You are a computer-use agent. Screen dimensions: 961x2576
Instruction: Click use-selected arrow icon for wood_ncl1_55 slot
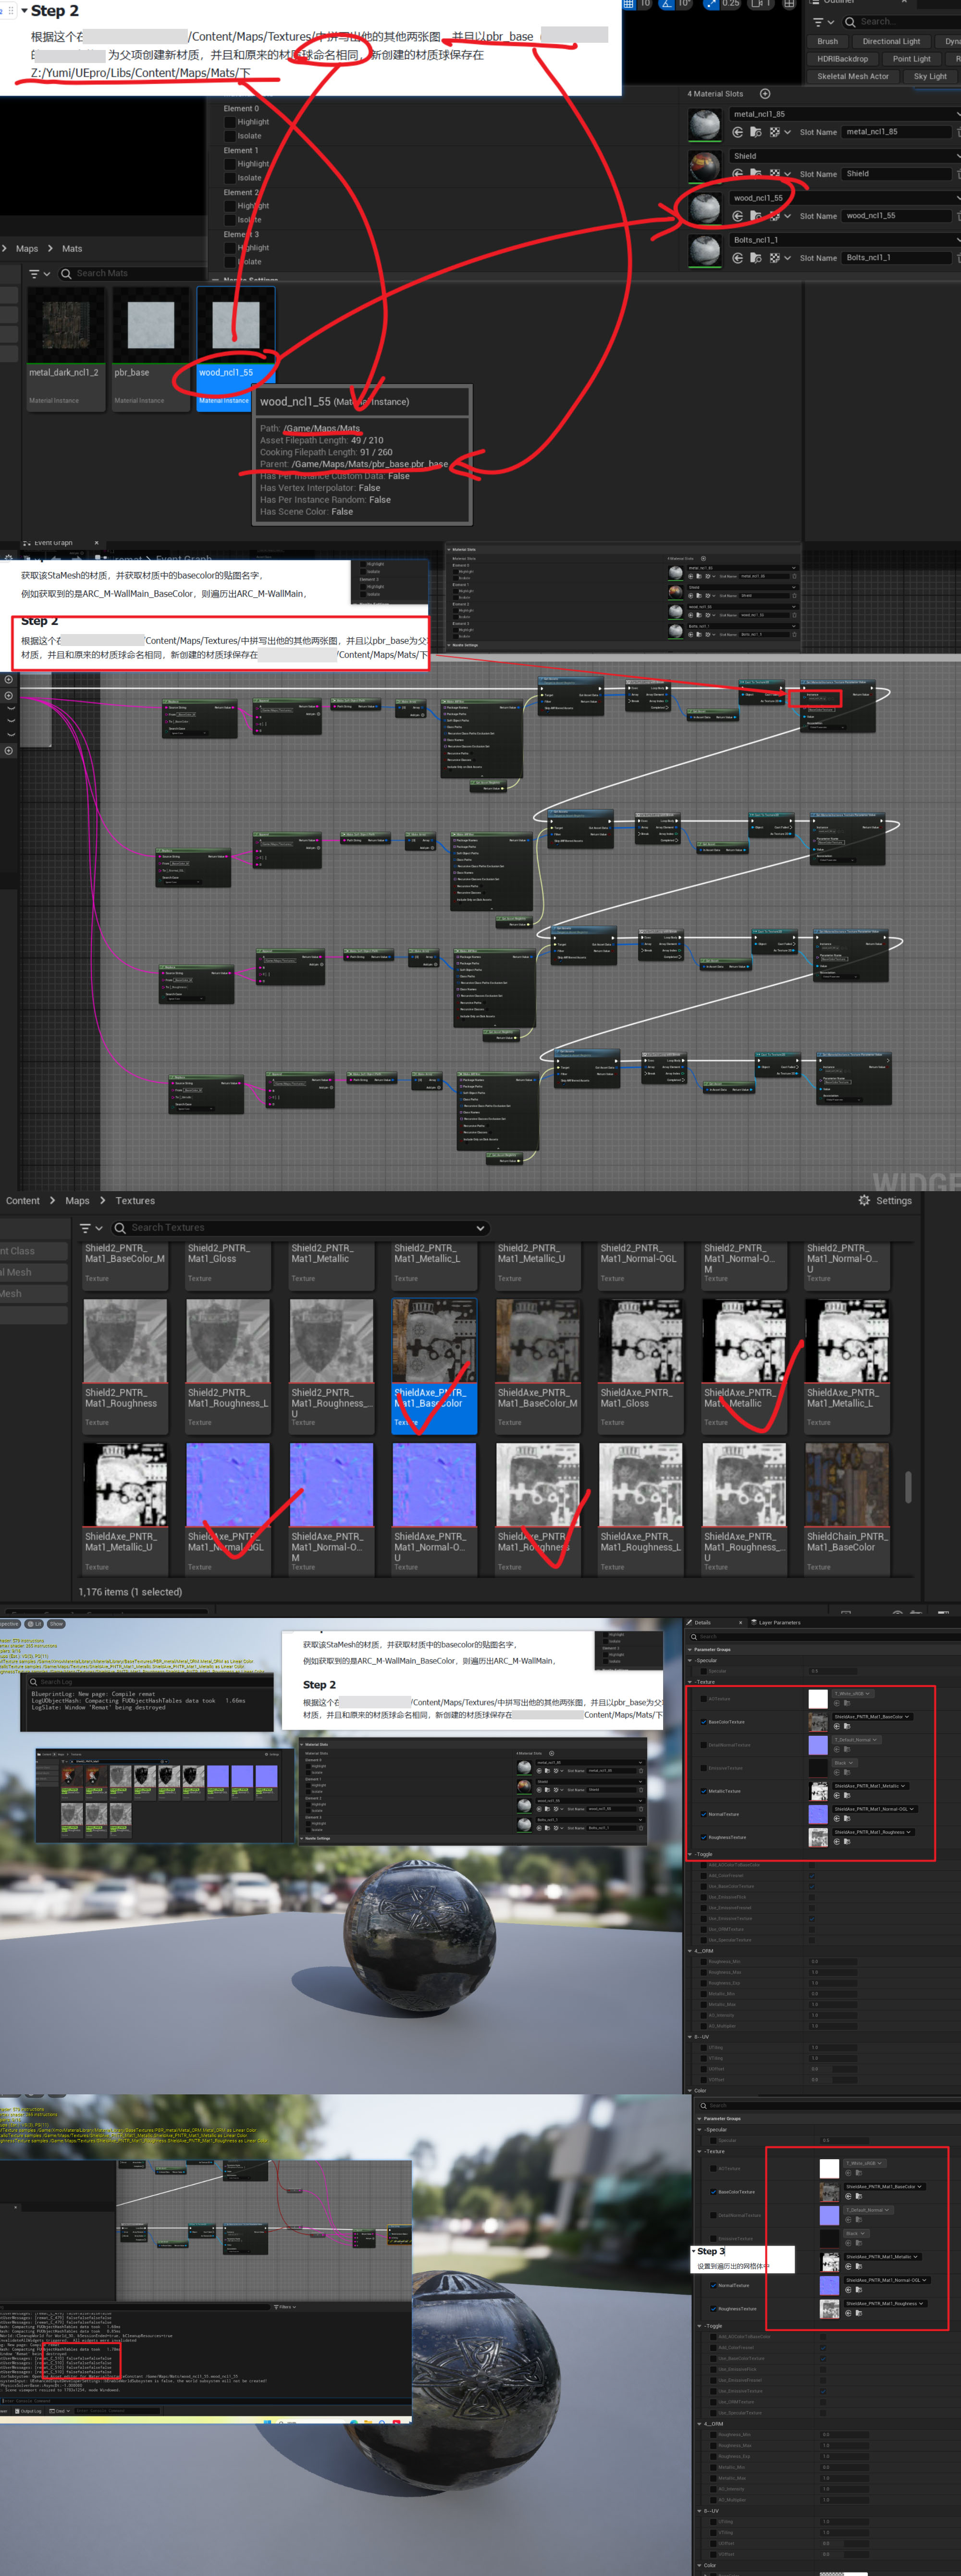coord(738,216)
